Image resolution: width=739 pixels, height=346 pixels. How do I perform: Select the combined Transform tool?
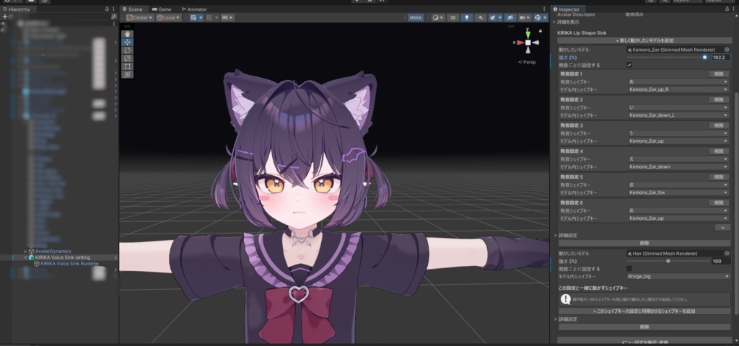click(128, 74)
